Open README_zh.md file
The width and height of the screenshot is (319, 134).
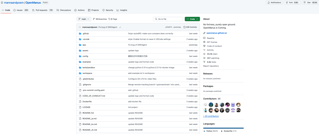pos(90,130)
